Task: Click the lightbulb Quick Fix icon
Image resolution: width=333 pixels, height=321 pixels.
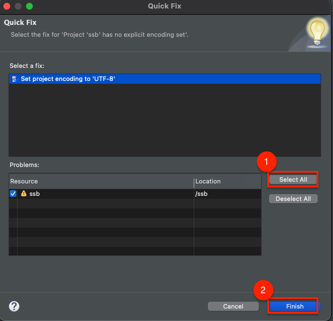Action: point(317,32)
